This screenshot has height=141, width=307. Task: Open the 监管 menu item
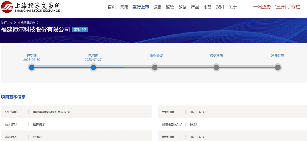coord(170,7)
